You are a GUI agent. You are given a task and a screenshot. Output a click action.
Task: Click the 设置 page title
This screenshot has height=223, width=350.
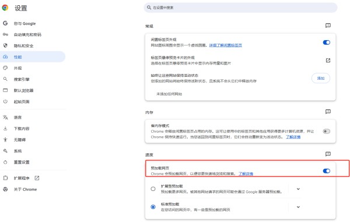point(21,8)
